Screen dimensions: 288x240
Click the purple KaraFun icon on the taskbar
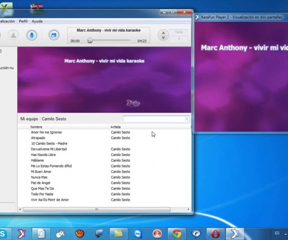tap(22, 234)
